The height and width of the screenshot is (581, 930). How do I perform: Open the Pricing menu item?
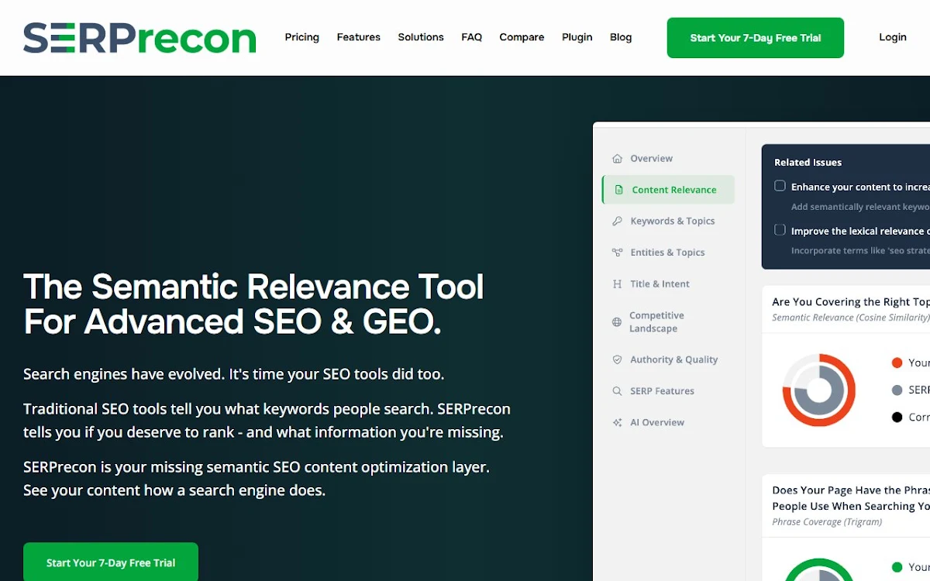[x=302, y=37]
